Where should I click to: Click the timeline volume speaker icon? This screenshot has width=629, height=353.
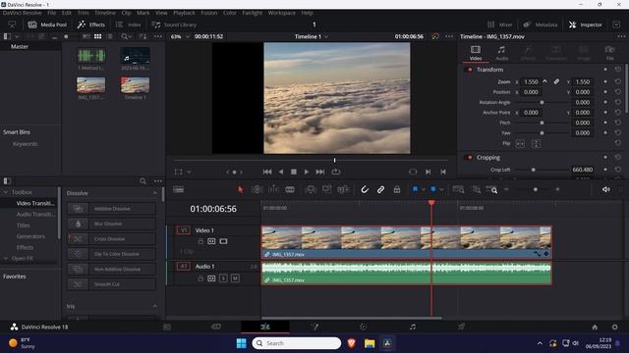click(605, 189)
